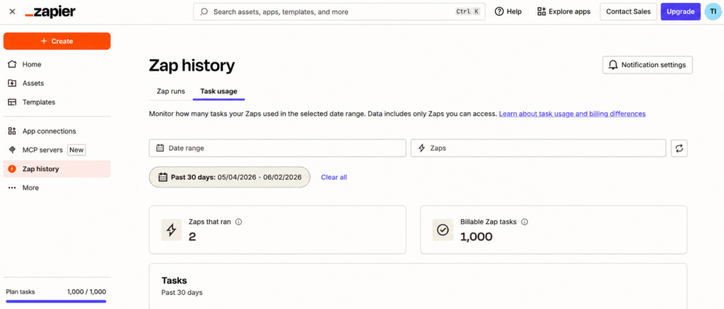Go to Home in sidebar
Viewport: 724px width, 309px height.
(x=57, y=64)
